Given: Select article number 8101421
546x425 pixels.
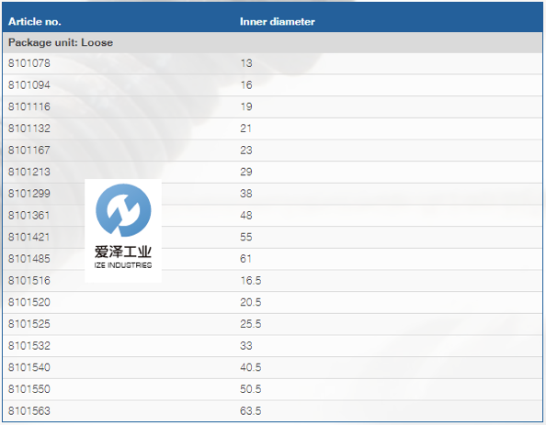Looking at the screenshot, I should [29, 237].
